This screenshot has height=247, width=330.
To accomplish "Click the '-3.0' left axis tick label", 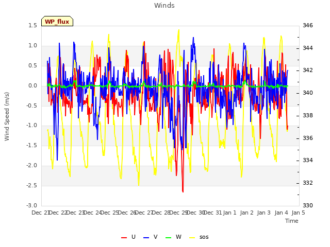I will [32, 205].
